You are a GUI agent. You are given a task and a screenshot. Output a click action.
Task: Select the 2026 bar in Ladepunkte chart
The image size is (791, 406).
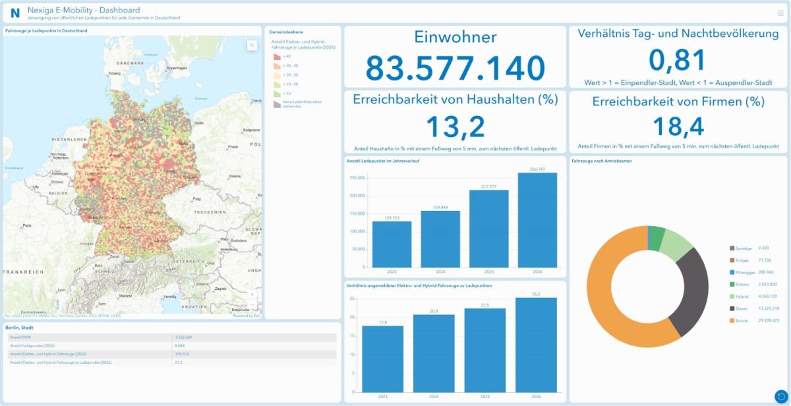pos(537,220)
